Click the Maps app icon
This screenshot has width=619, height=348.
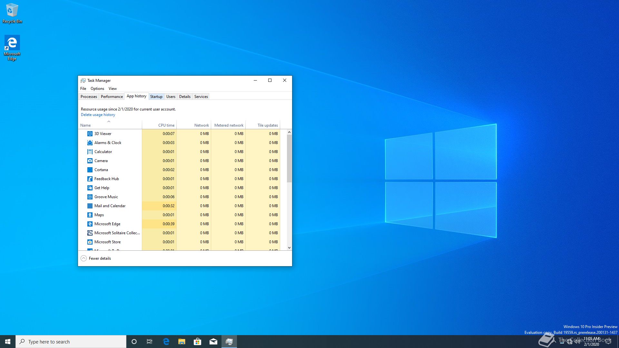[x=90, y=215]
